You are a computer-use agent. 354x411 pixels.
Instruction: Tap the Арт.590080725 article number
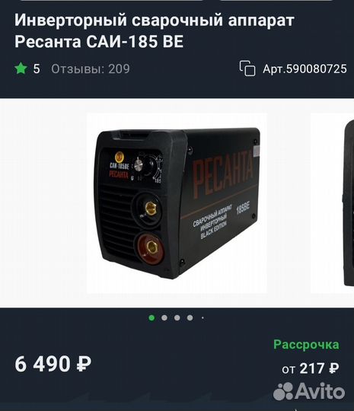coord(305,68)
